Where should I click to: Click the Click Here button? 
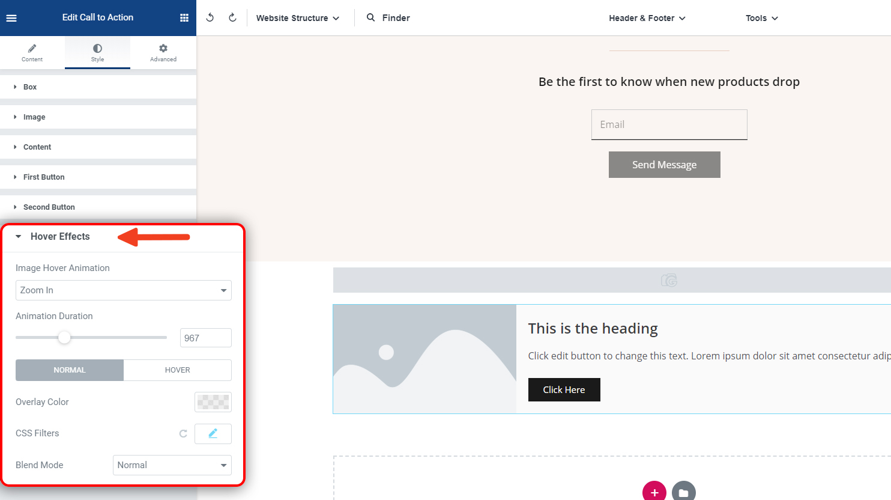pos(564,389)
